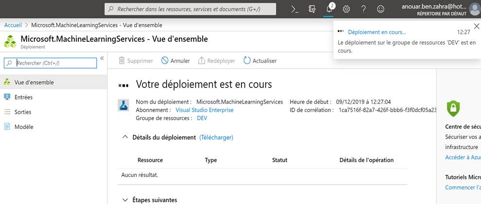This screenshot has height=204, width=481.
Task: Collapse Détails du déploiement section
Action: point(125,137)
